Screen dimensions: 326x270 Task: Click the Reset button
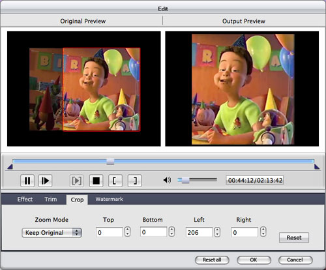pyautogui.click(x=294, y=237)
